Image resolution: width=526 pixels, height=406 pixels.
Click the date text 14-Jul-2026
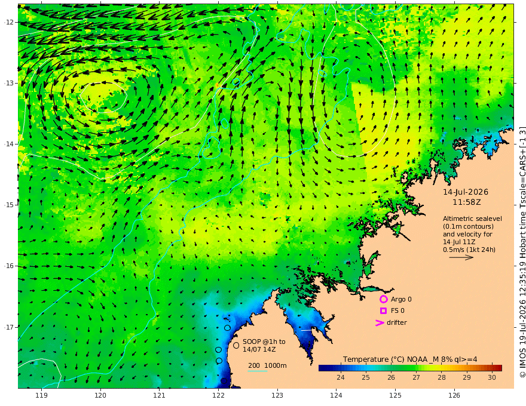(x=466, y=192)
